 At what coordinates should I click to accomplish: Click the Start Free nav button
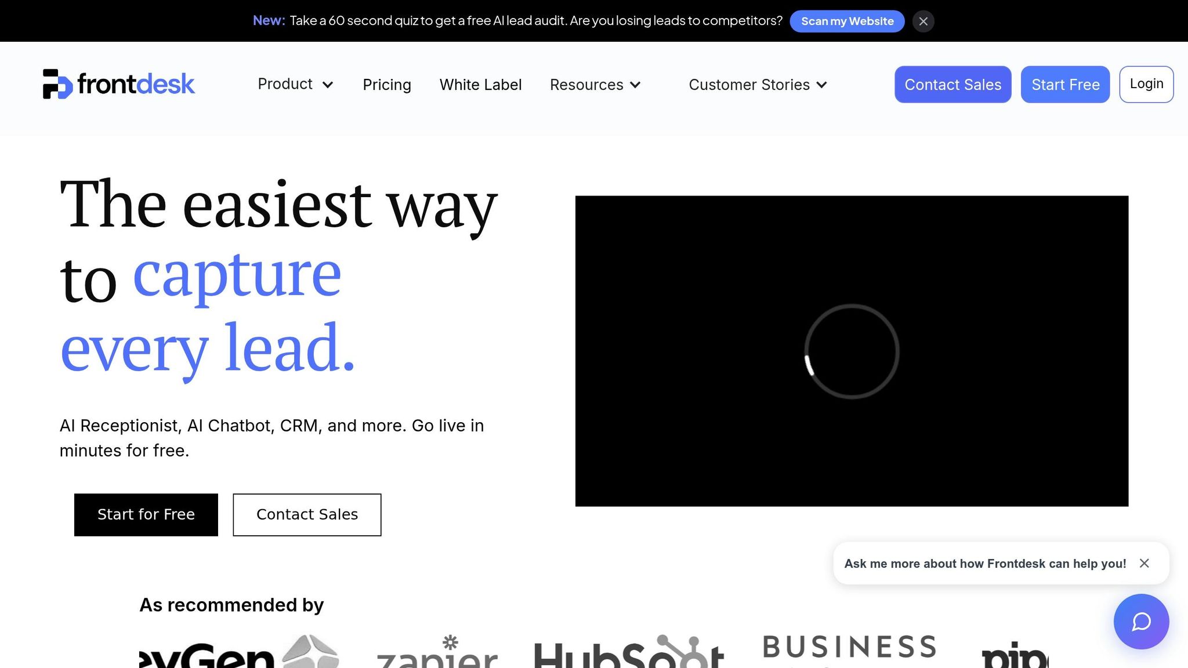(x=1065, y=85)
